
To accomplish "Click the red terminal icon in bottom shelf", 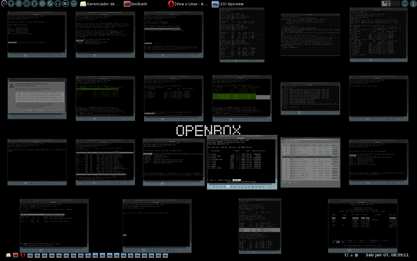I will [16, 255].
